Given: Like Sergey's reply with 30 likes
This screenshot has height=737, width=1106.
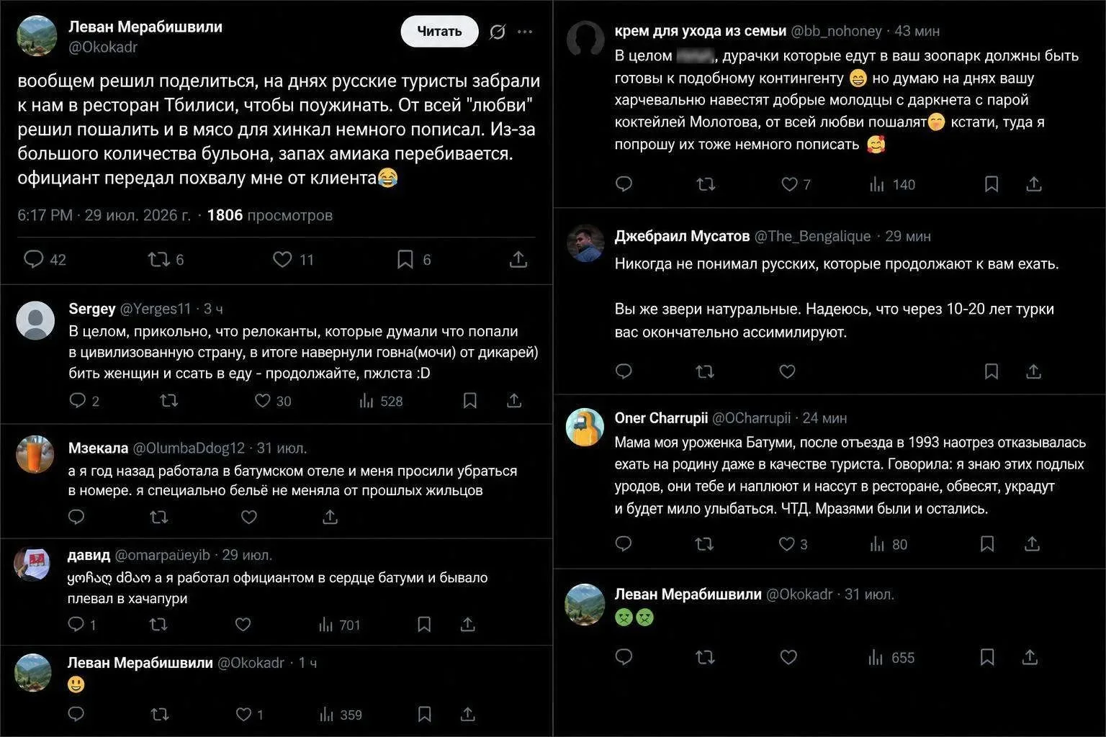Looking at the screenshot, I should click(273, 401).
